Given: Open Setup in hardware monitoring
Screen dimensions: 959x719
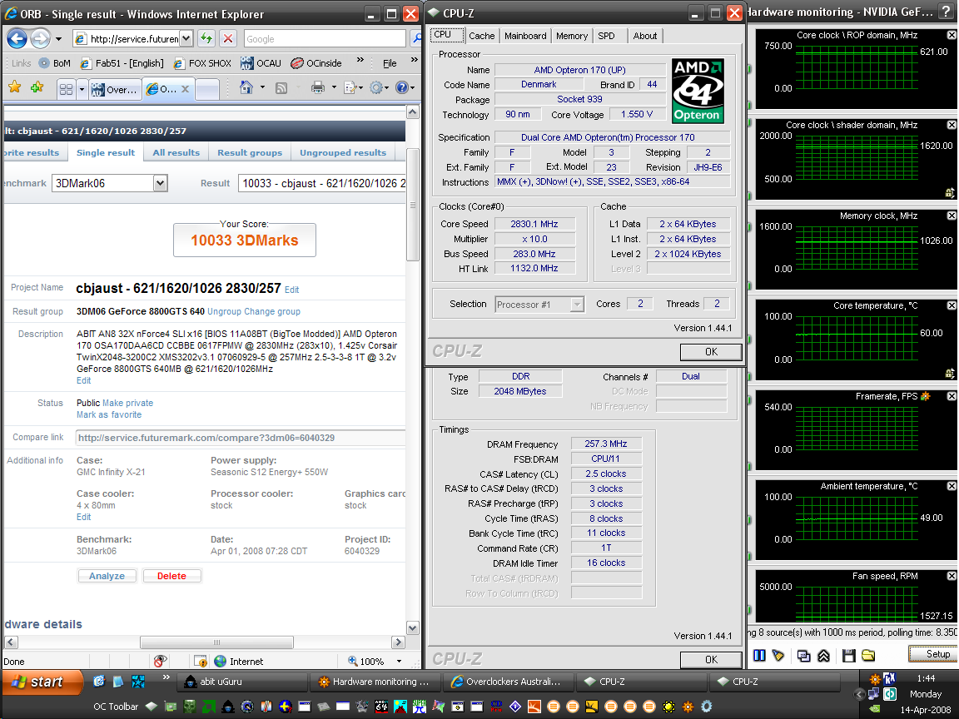Looking at the screenshot, I should (932, 654).
